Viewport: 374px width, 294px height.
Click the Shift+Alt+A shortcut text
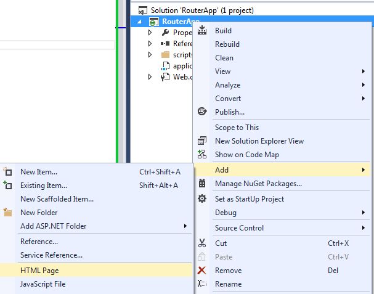click(158, 186)
